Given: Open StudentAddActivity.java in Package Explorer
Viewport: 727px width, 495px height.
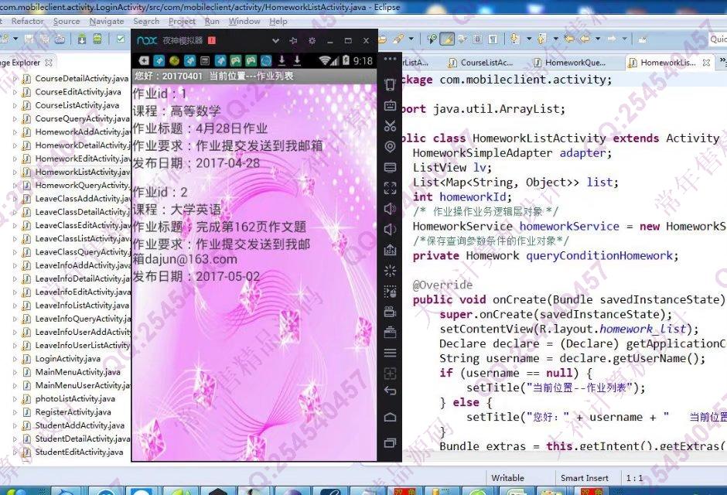Looking at the screenshot, I should 80,425.
